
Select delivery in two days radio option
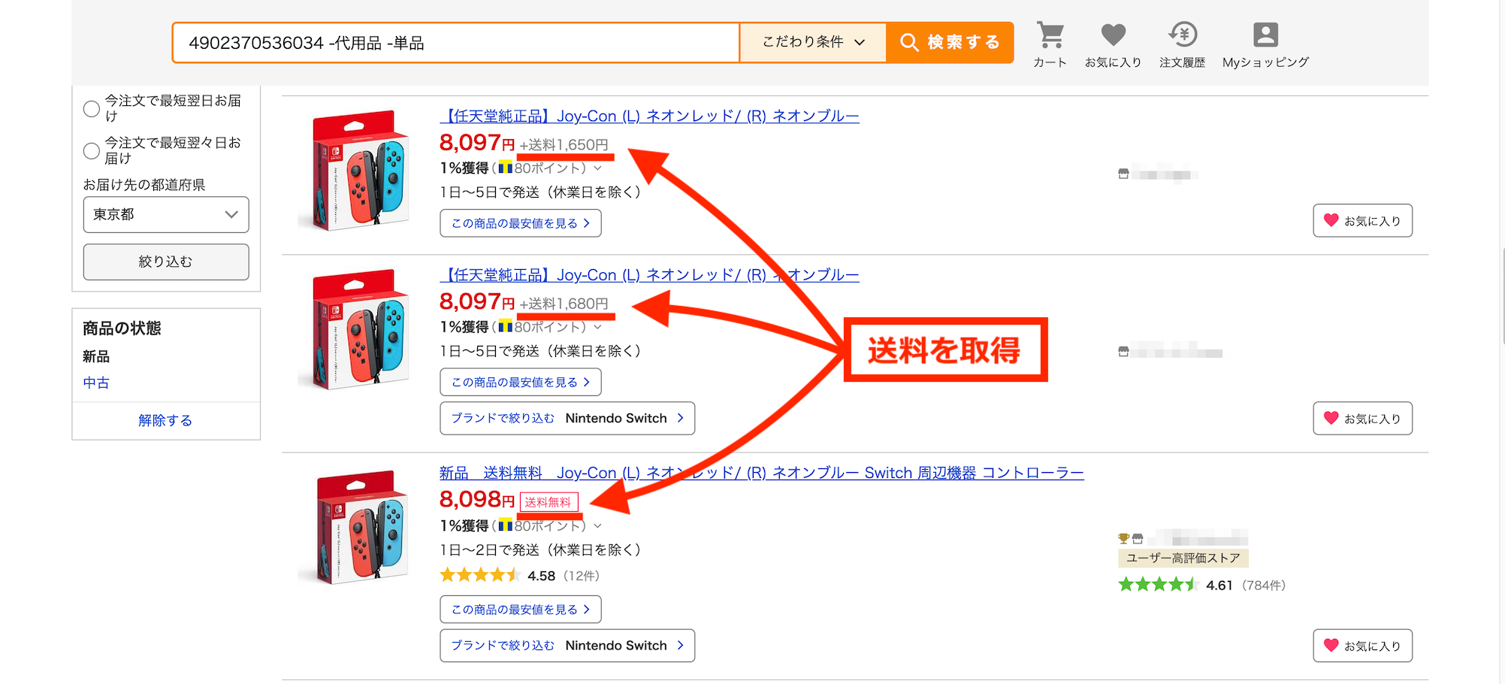click(92, 151)
